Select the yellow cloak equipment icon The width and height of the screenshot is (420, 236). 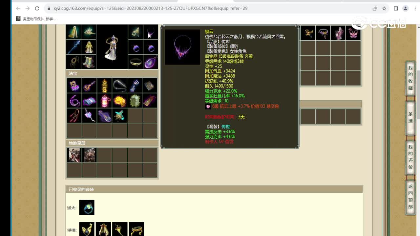(x=73, y=32)
